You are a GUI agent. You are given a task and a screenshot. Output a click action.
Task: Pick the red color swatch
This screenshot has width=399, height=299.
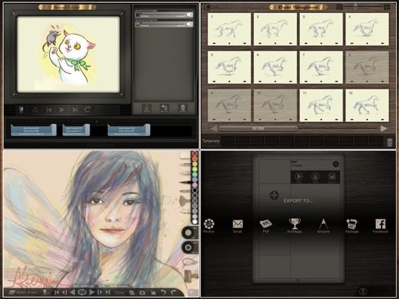pos(194,154)
